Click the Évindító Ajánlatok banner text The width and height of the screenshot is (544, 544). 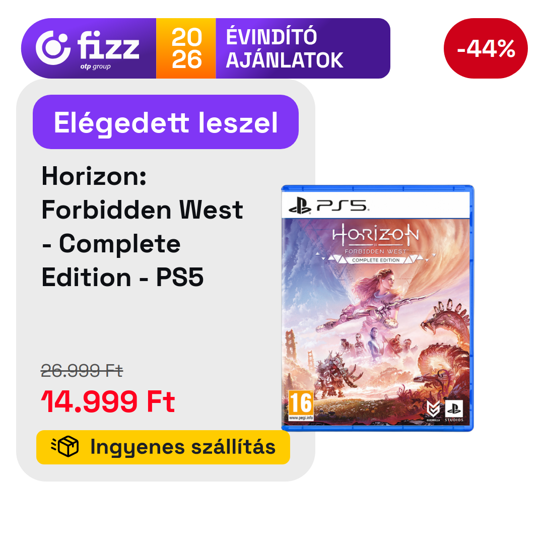coord(285,48)
